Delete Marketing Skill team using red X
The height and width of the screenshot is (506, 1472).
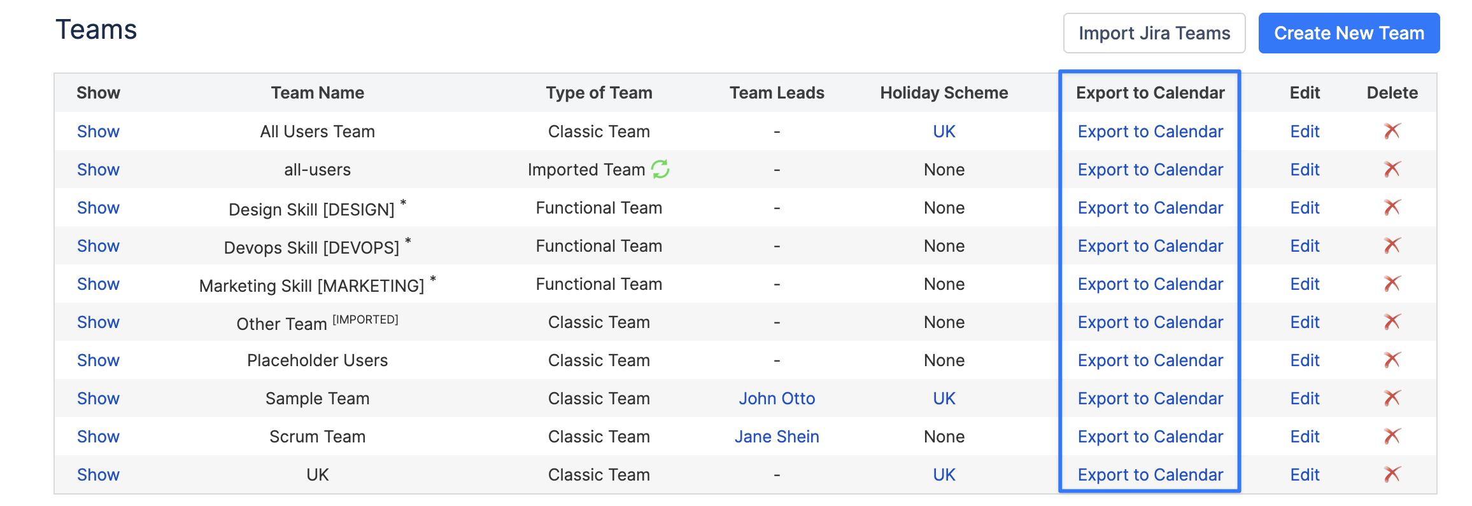coord(1392,284)
